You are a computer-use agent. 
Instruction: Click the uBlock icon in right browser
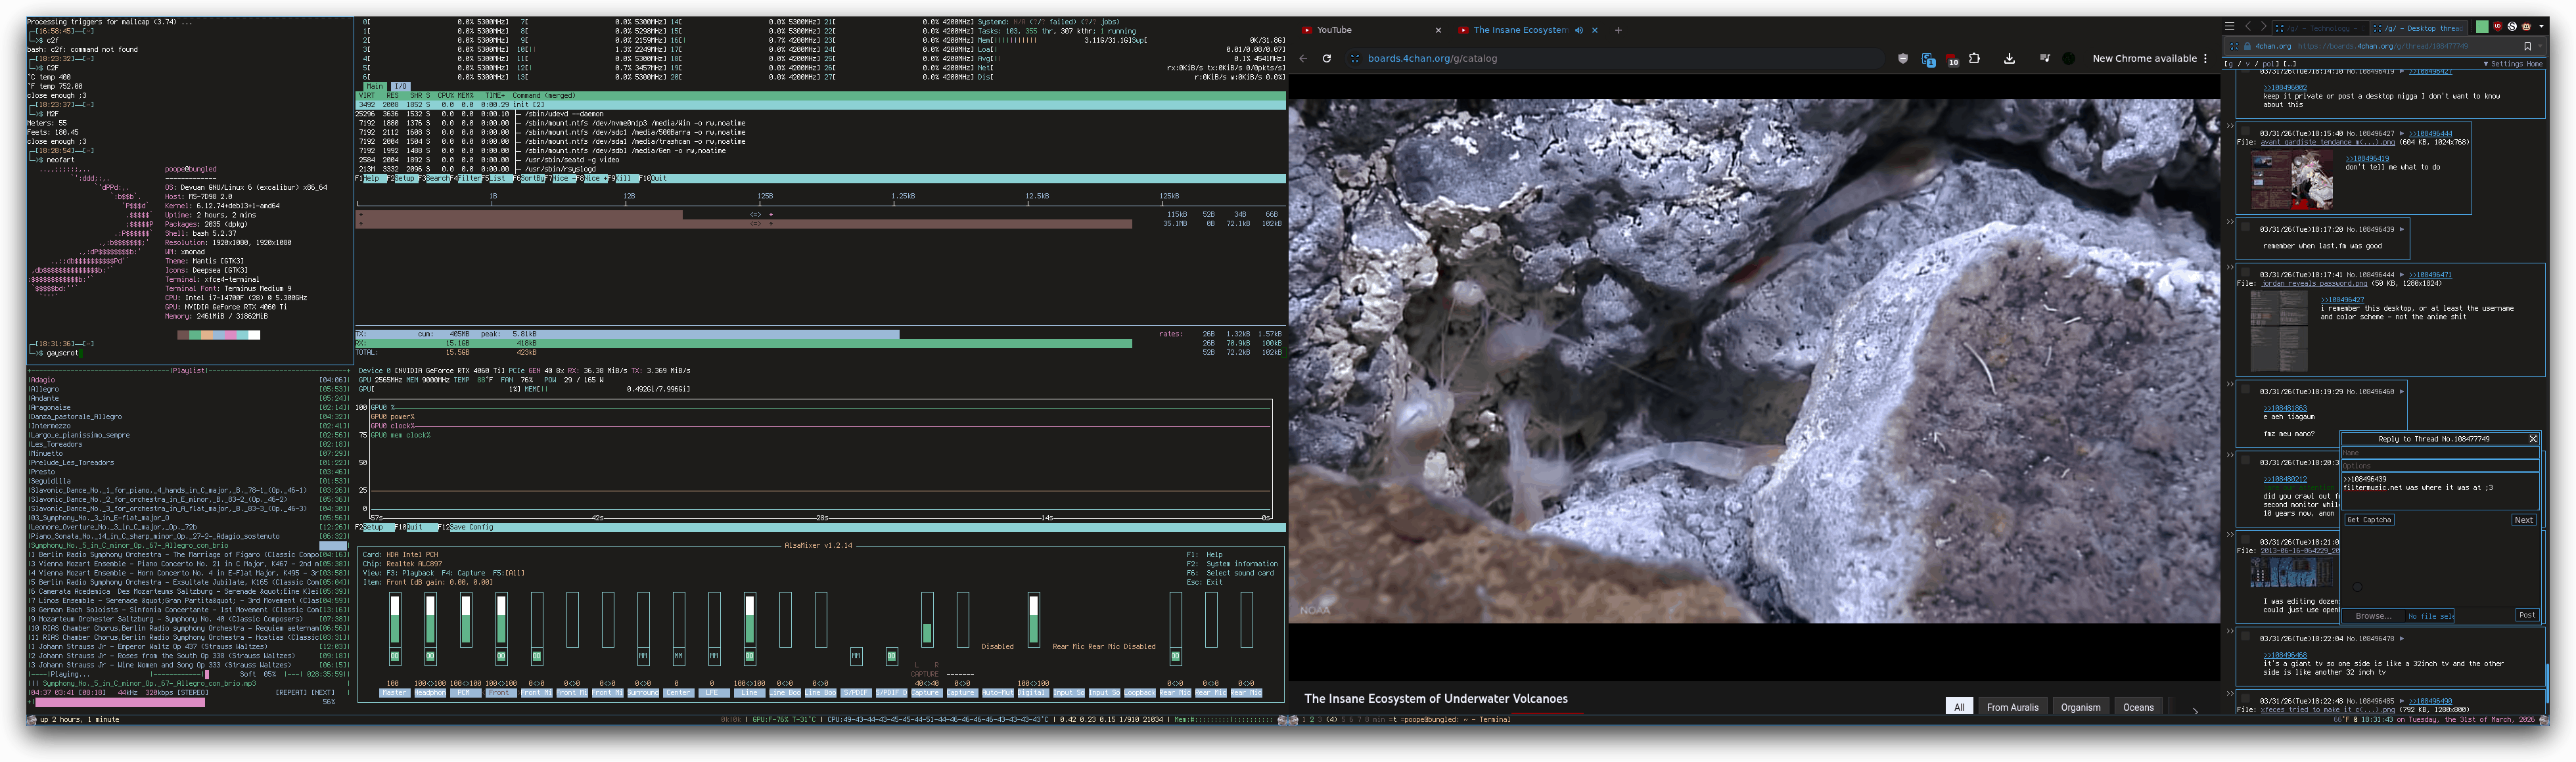point(2497,27)
